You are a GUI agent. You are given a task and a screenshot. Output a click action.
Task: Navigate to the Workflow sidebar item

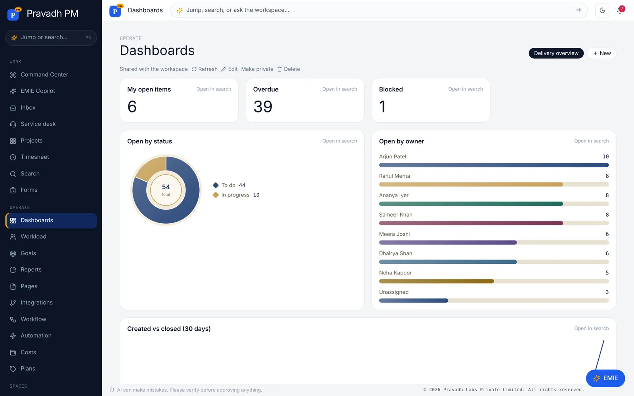[x=51, y=319]
